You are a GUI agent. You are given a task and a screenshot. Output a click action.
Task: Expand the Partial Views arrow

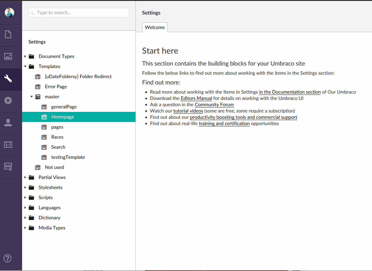[x=25, y=177]
